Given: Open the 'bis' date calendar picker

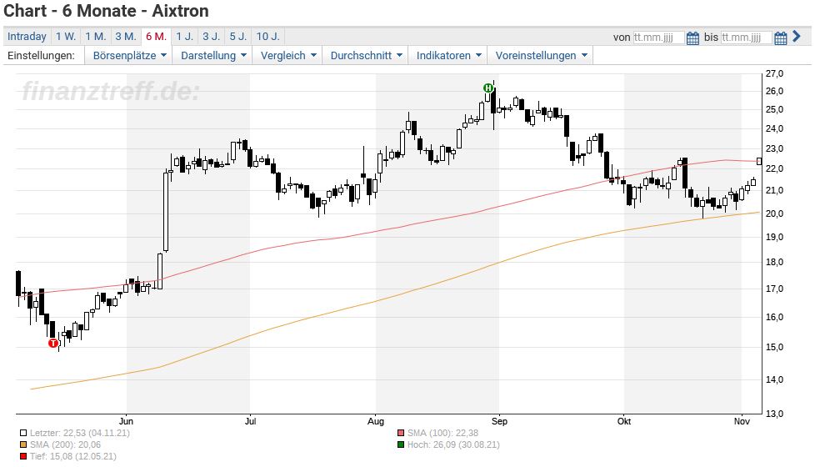Looking at the screenshot, I should (x=780, y=38).
